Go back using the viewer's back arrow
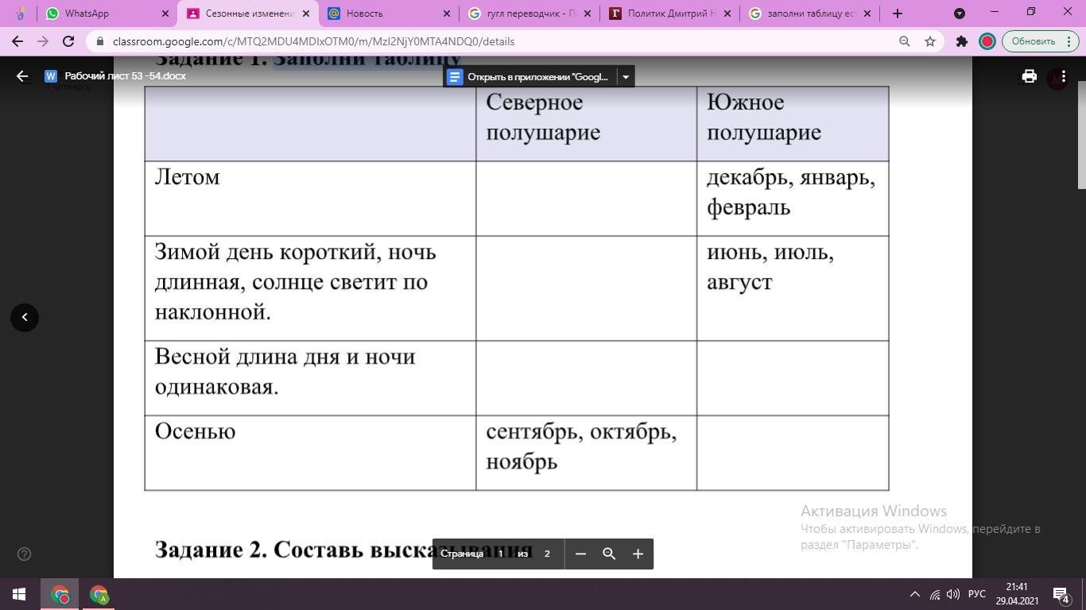1086x610 pixels. (x=22, y=76)
